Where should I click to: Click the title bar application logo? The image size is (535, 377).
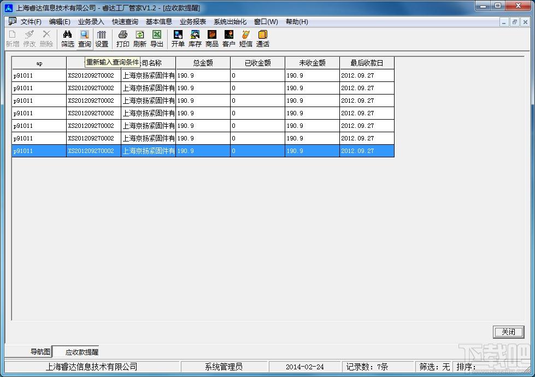coord(9,8)
